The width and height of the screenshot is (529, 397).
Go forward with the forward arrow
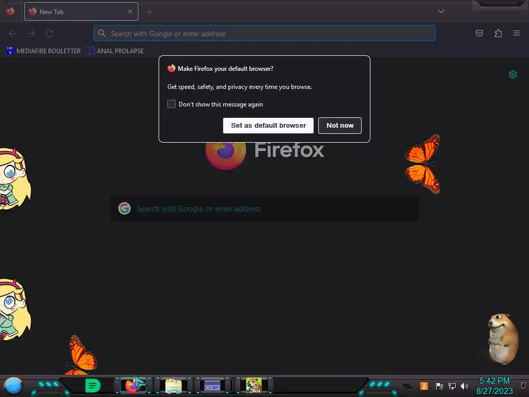(x=31, y=34)
